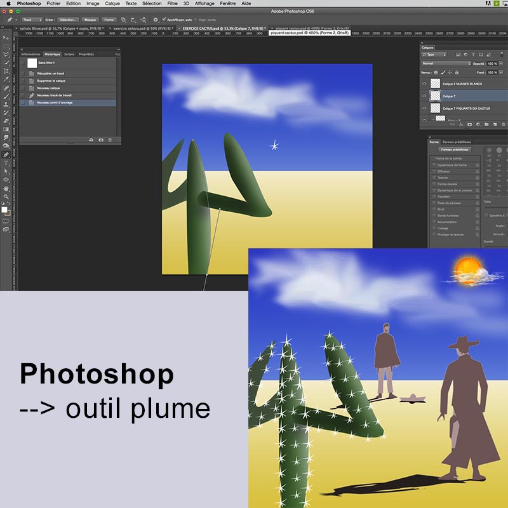The image size is (508, 508).
Task: Open path arrangement options
Action: pos(144,20)
